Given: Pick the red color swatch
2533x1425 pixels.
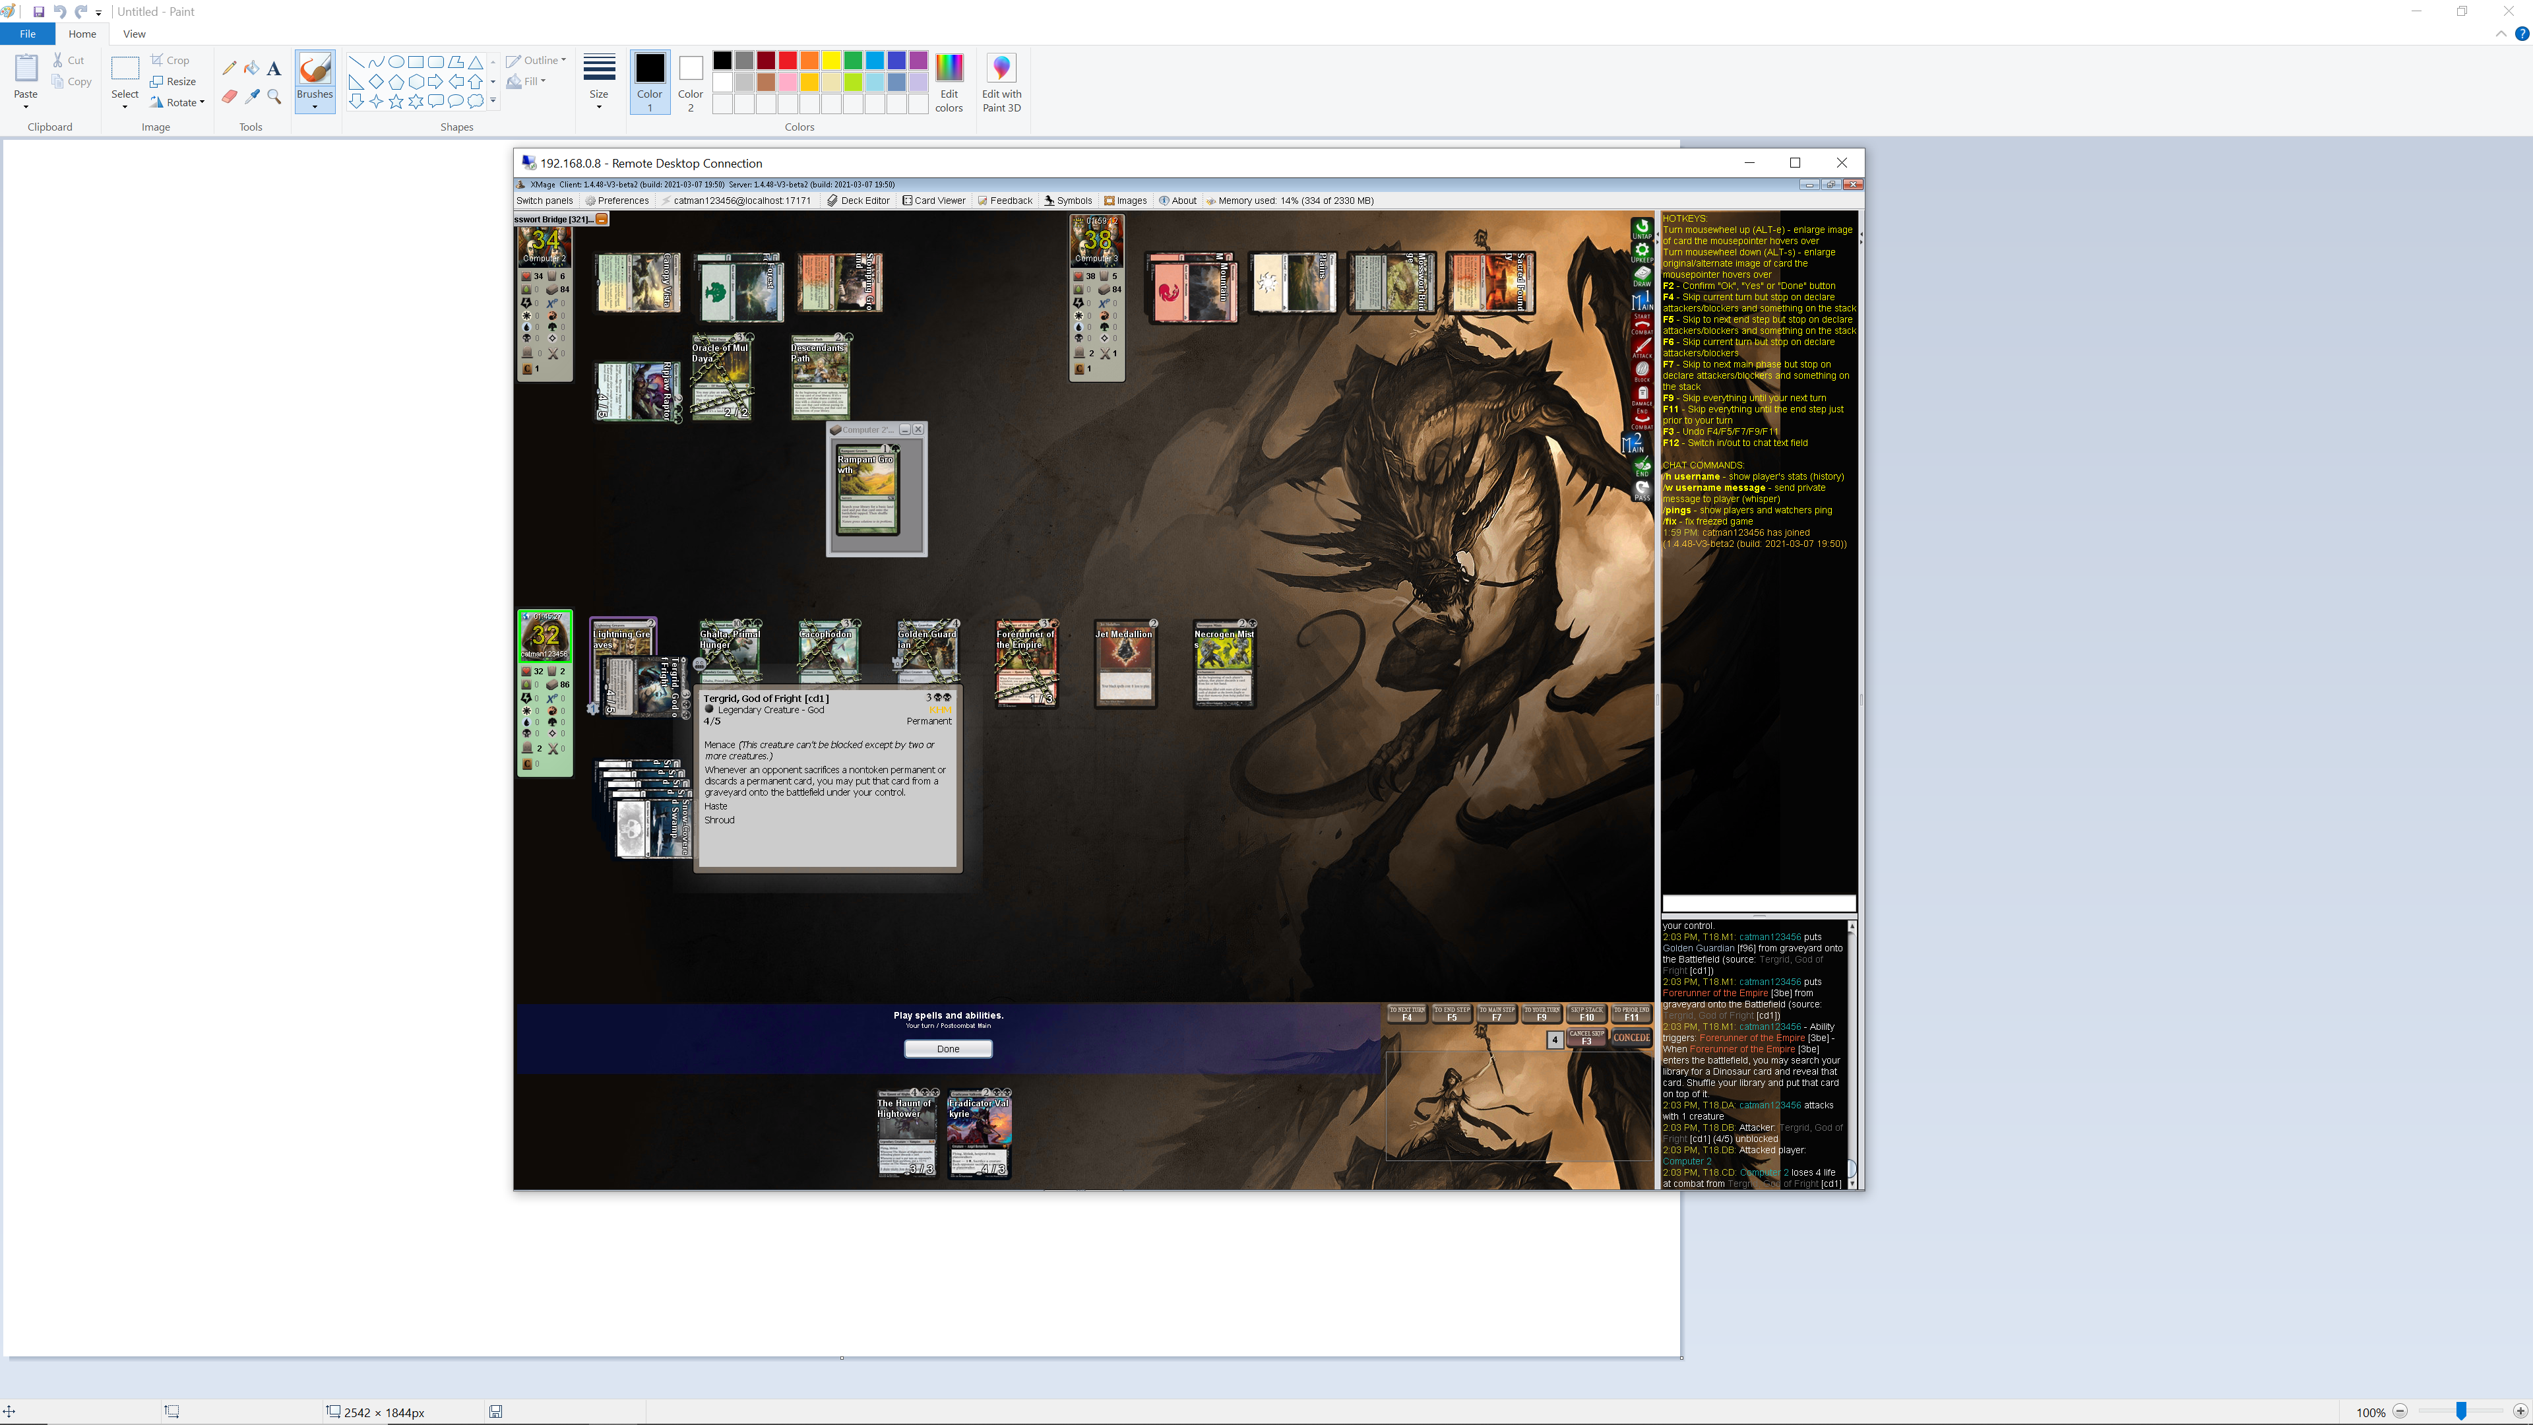Looking at the screenshot, I should click(788, 61).
